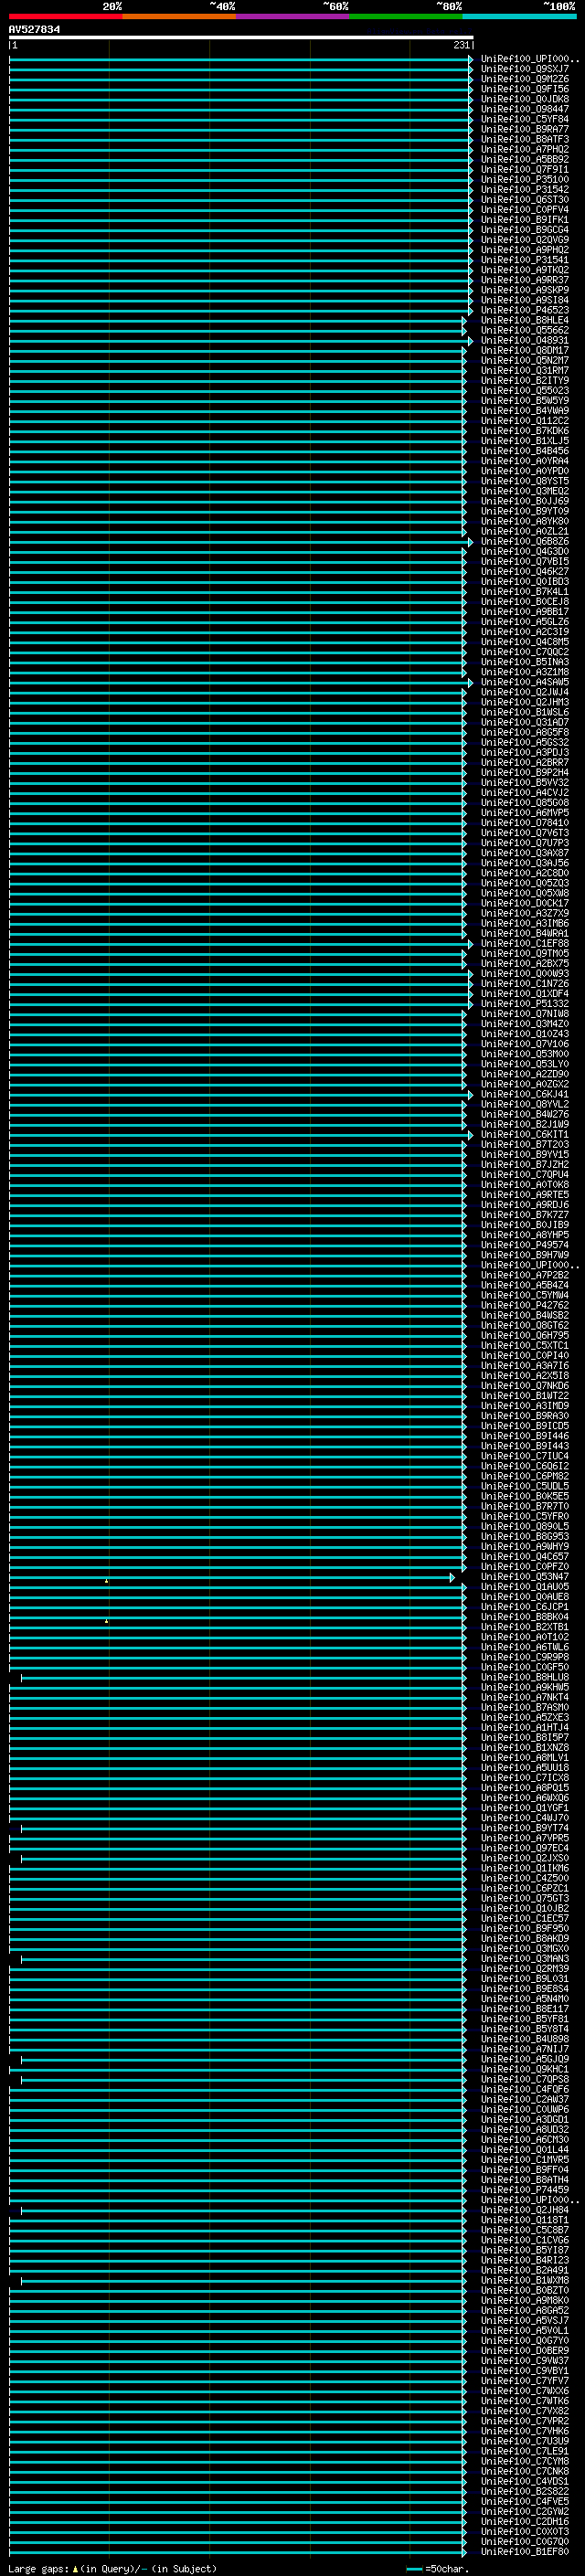Select hit label UniRef100_C6PZC1
585x2576 pixels.
(x=525, y=1888)
